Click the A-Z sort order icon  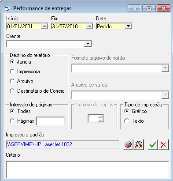tap(139, 145)
